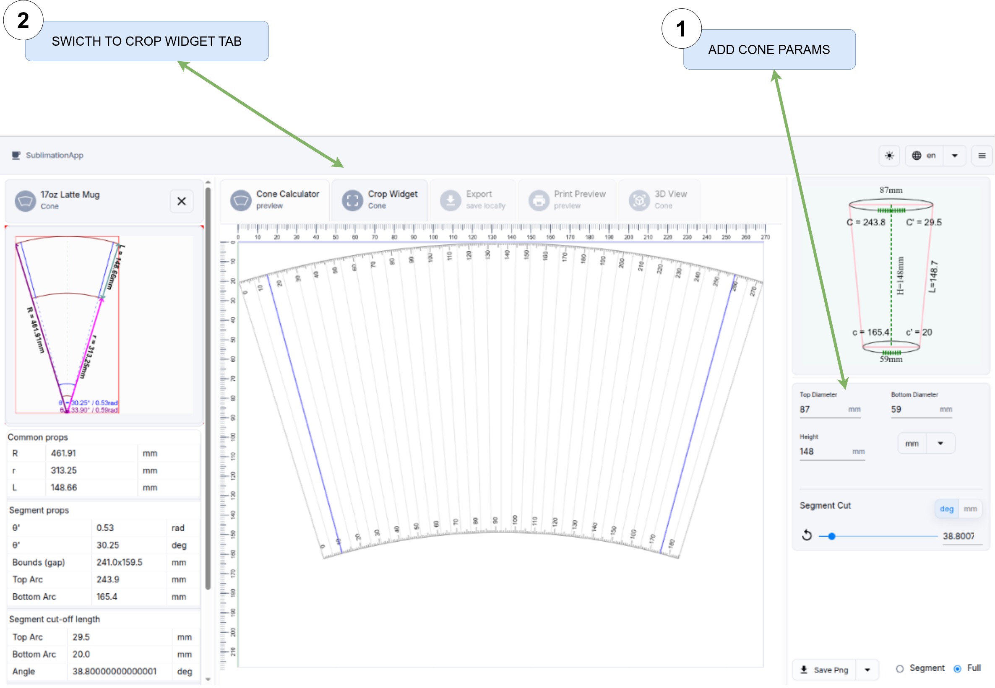Click the Export save locally icon
The width and height of the screenshot is (995, 688).
click(x=450, y=200)
